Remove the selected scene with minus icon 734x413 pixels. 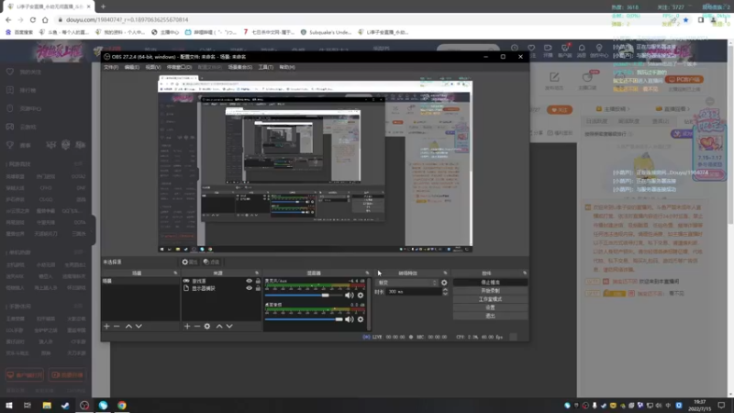(117, 326)
